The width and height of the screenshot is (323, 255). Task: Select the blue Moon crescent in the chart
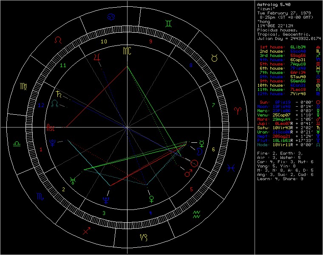199,151
